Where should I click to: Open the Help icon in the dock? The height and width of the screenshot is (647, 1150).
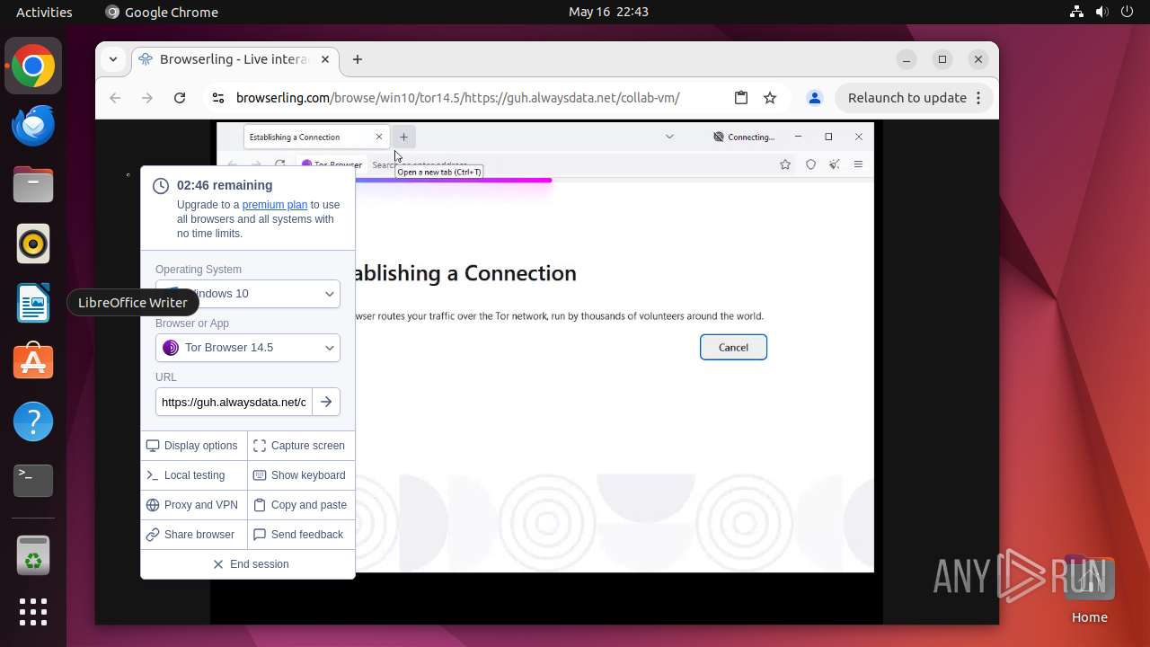coord(33,421)
